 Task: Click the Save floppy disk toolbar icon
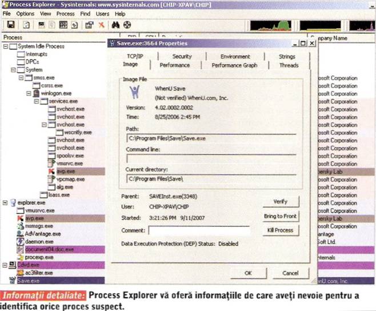point(10,25)
